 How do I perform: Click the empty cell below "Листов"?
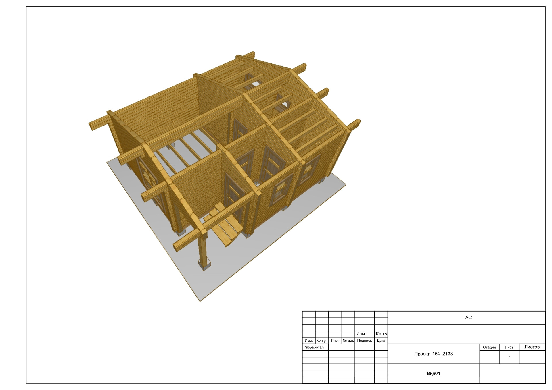pyautogui.click(x=532, y=357)
